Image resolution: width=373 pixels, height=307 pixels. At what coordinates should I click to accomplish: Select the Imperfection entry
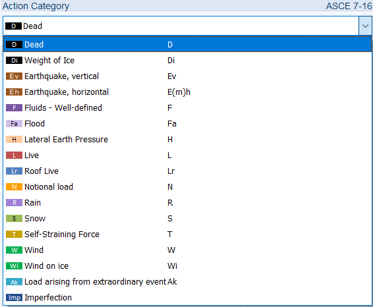click(187, 298)
